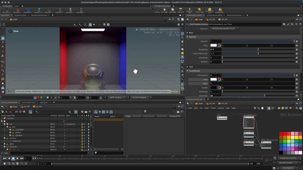The image size is (303, 170).
Task: Open the network editor Add menu
Action: coord(190,108)
